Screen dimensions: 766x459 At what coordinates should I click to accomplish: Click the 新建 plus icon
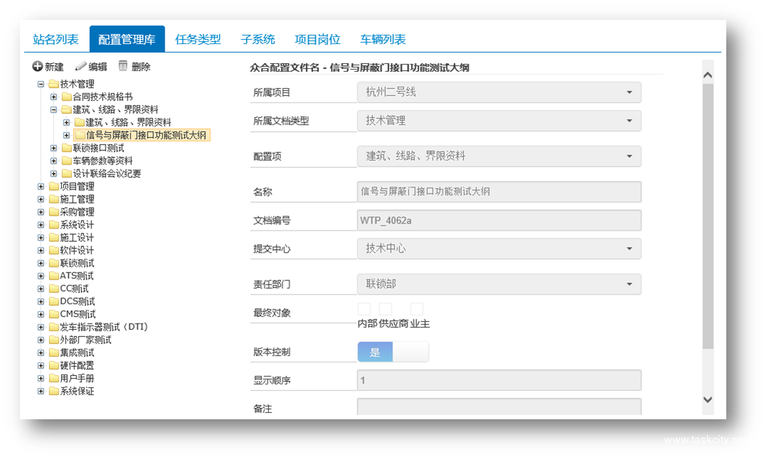(x=38, y=67)
